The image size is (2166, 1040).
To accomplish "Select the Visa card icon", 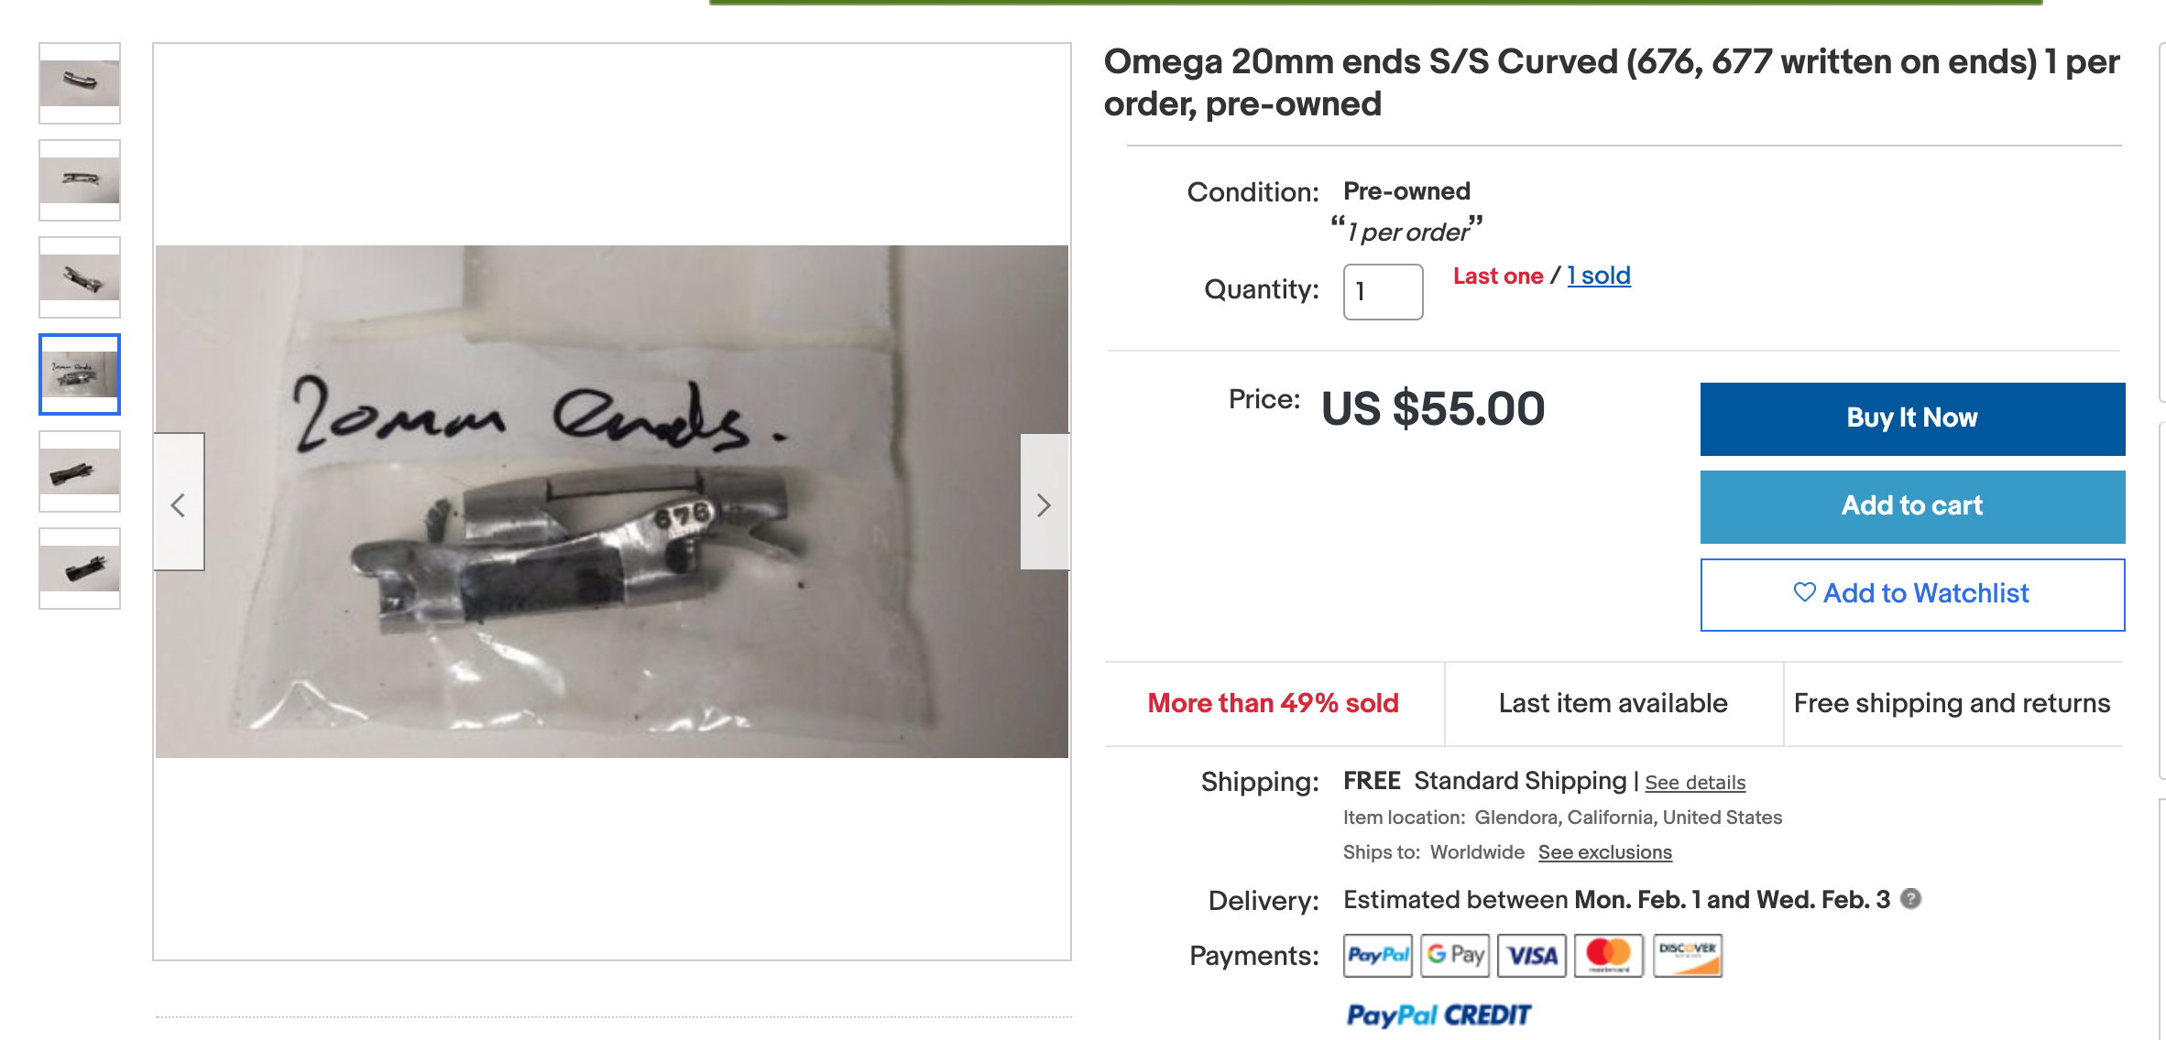I will click(x=1532, y=956).
